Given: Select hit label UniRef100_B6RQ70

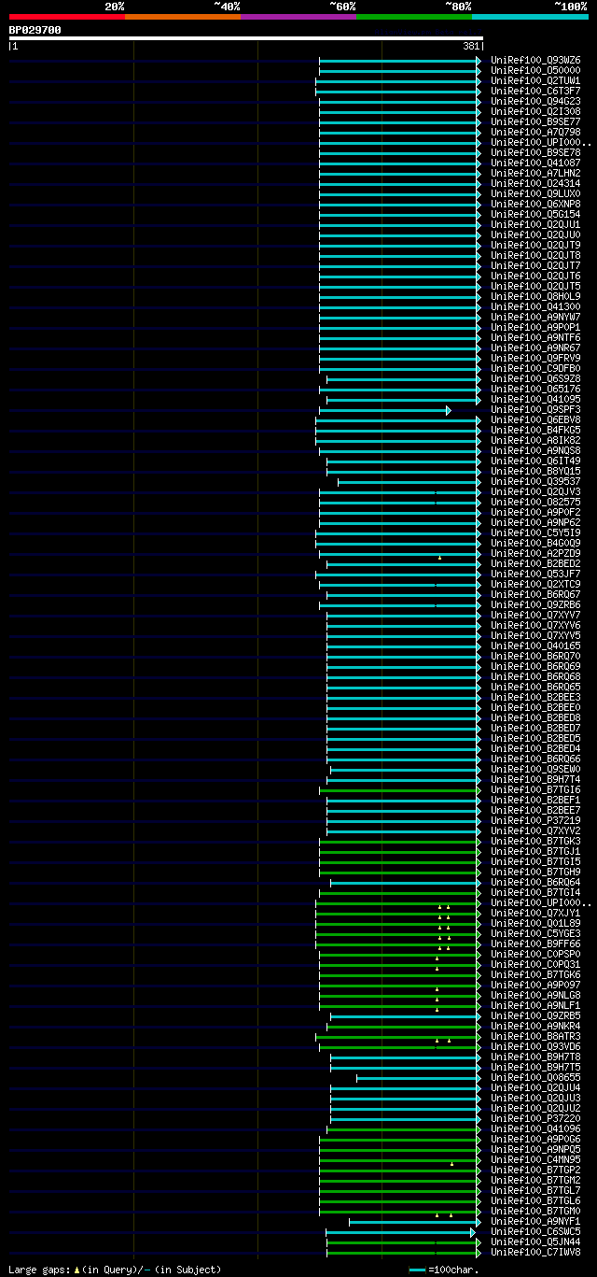Looking at the screenshot, I should click(535, 656).
